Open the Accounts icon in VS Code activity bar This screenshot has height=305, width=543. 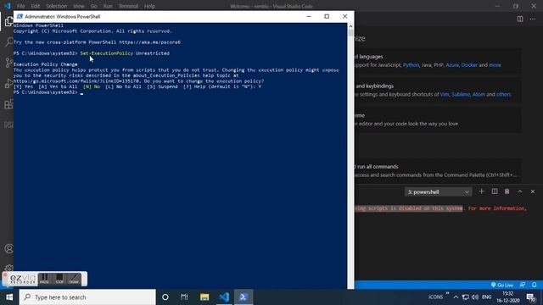click(8, 248)
